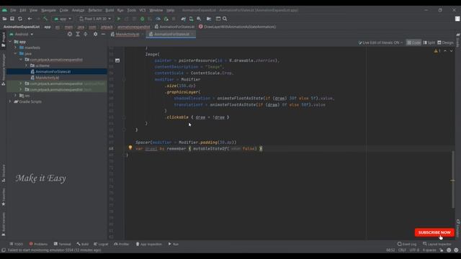Screen dimensions: 461x259
Task: Click the AnimationExpandList breadcrumb root
Action: click(22, 27)
